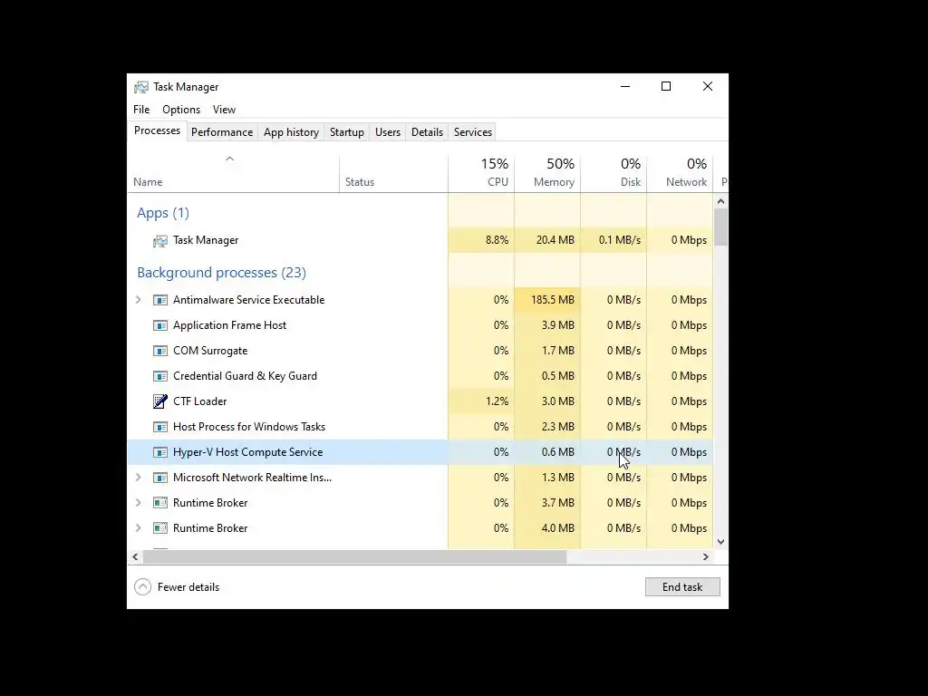The height and width of the screenshot is (696, 928).
Task: Click the horizontal scrollbar left arrow
Action: point(136,557)
